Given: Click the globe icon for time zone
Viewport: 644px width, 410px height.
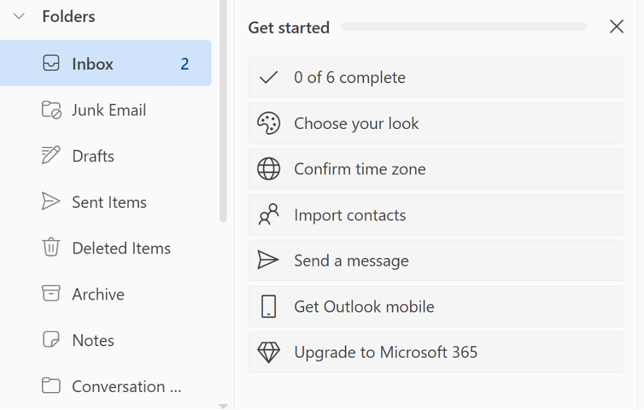Looking at the screenshot, I should [x=269, y=169].
